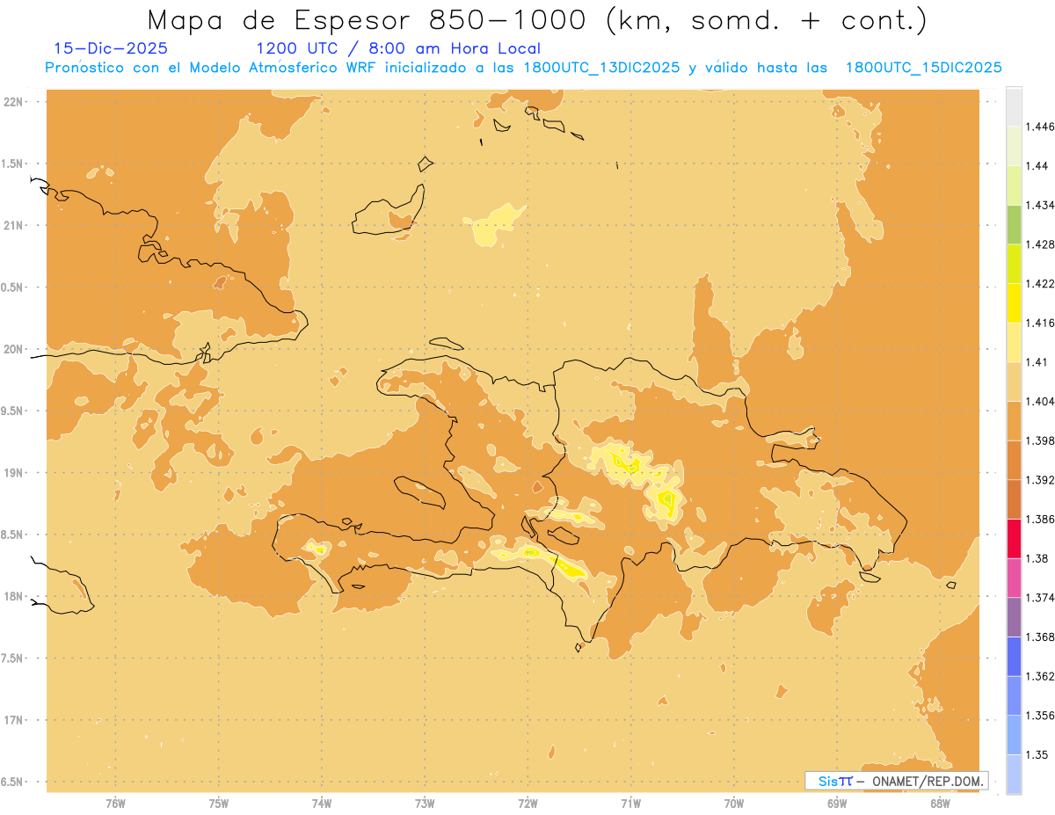The height and width of the screenshot is (815, 1055).
Task: Click the longitude label '69W'
Action: tap(837, 803)
